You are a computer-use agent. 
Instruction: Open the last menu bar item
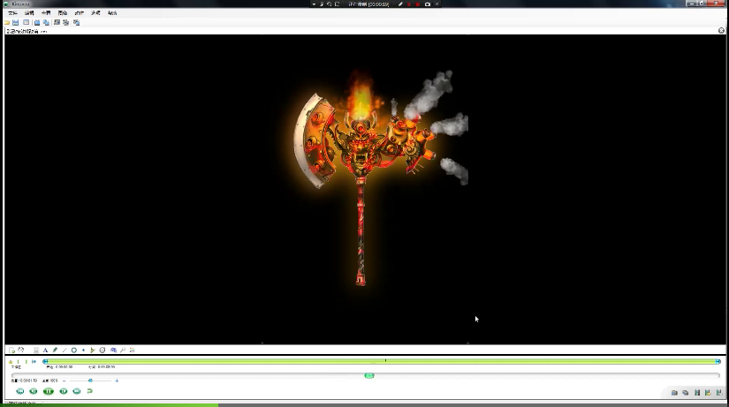tap(112, 13)
